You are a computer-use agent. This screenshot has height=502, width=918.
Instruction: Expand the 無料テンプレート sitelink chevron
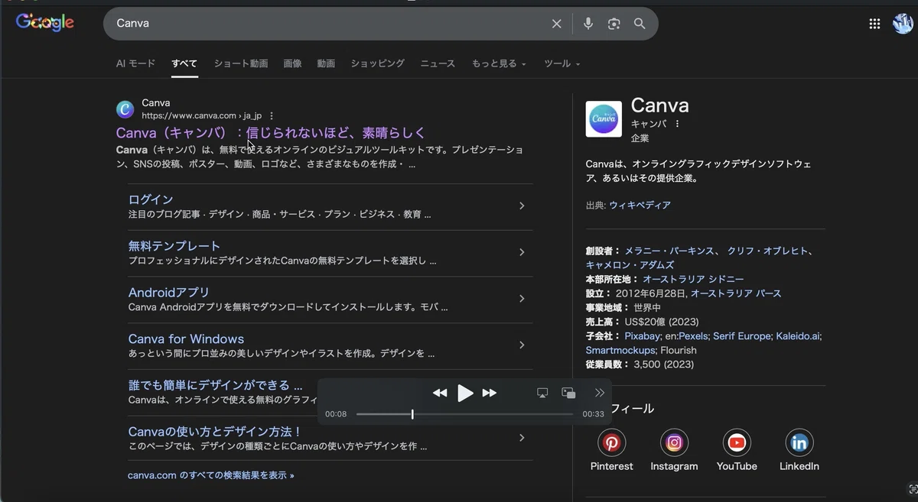(x=522, y=252)
